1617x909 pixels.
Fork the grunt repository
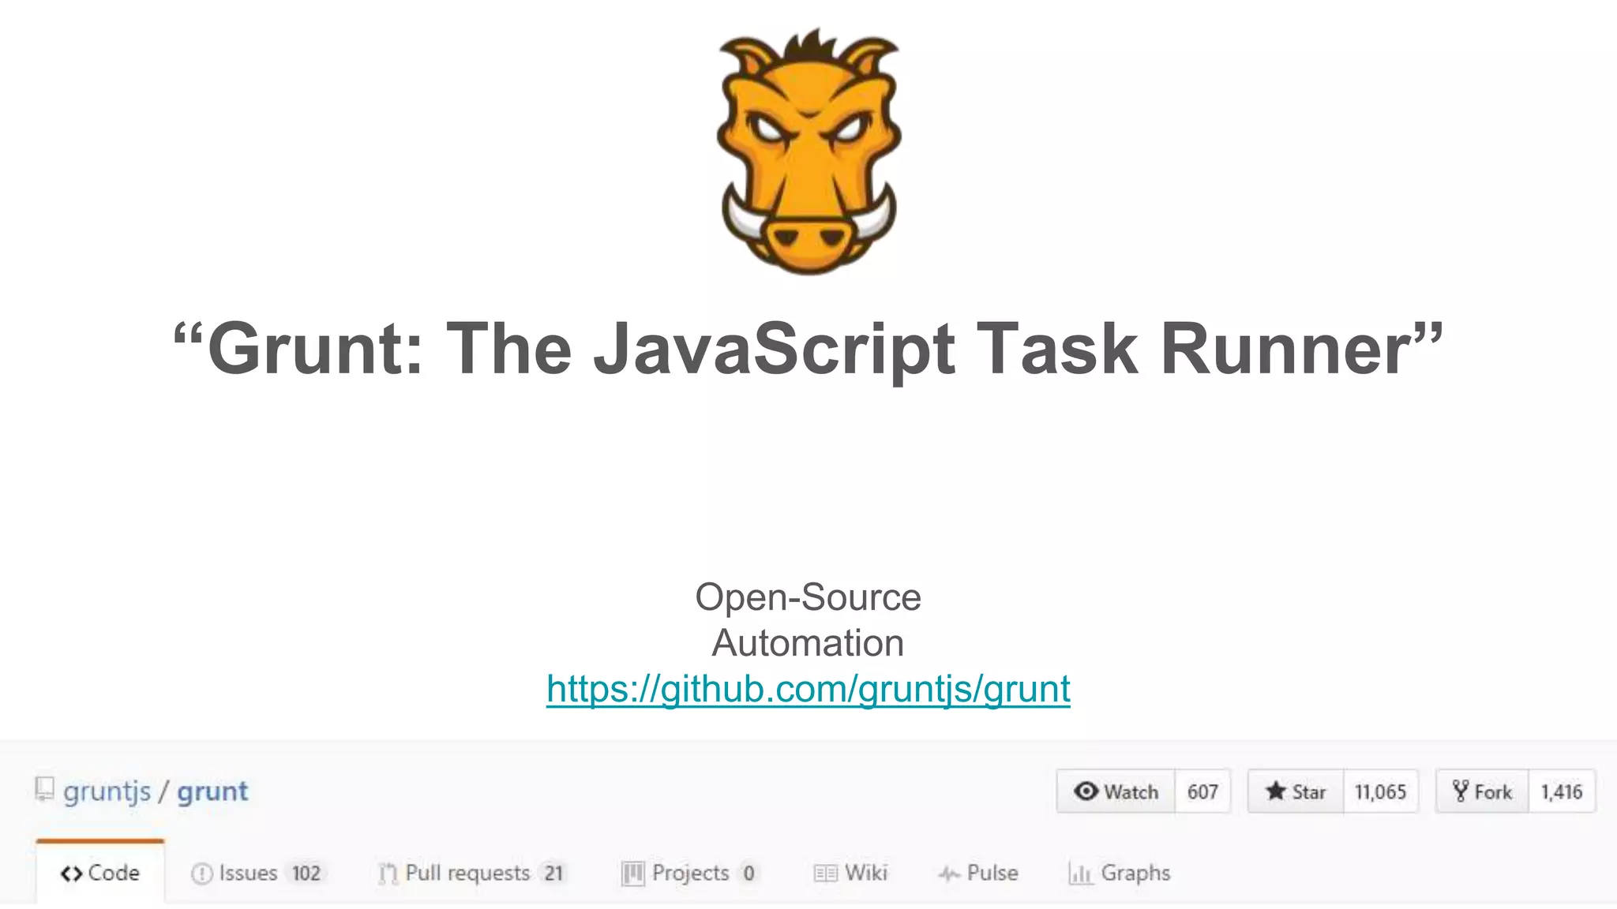tap(1482, 791)
